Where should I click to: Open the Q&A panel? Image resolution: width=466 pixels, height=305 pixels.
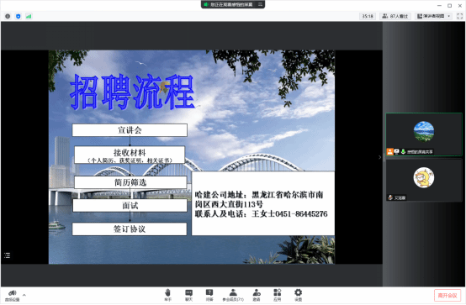click(209, 295)
